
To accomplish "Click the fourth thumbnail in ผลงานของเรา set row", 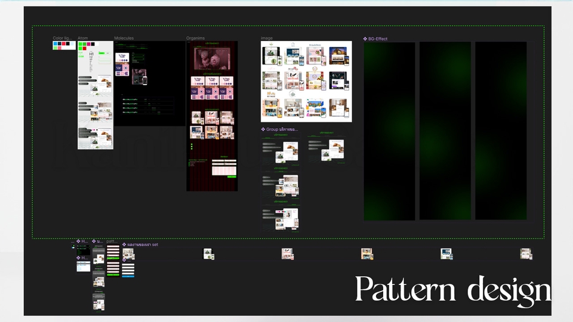I will pos(367,254).
